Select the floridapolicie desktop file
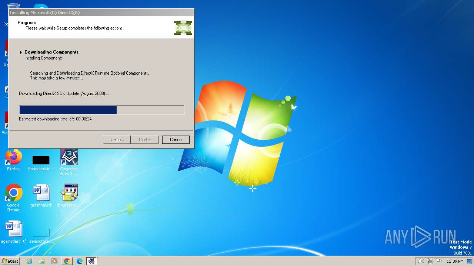Image resolution: width=474 pixels, height=266 pixels. [x=41, y=163]
